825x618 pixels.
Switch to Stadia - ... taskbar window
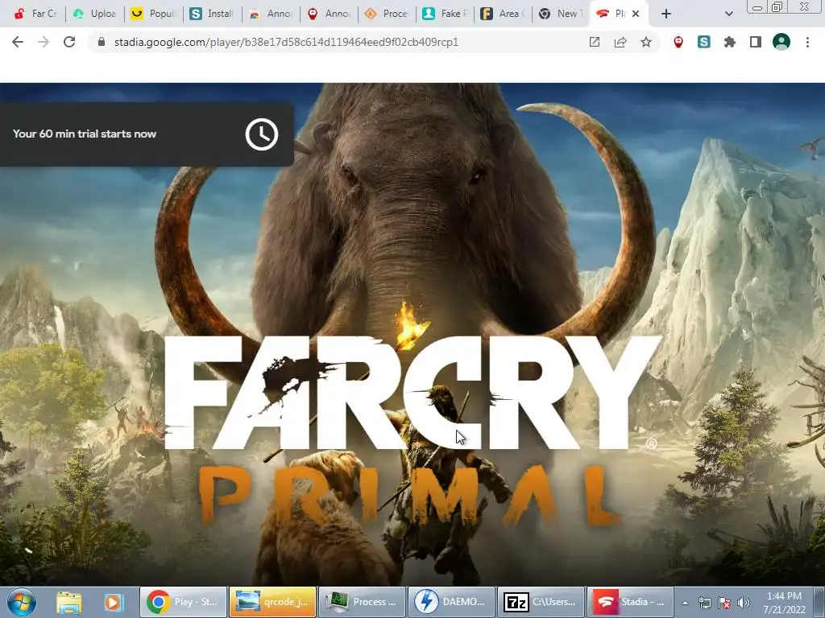click(x=630, y=602)
